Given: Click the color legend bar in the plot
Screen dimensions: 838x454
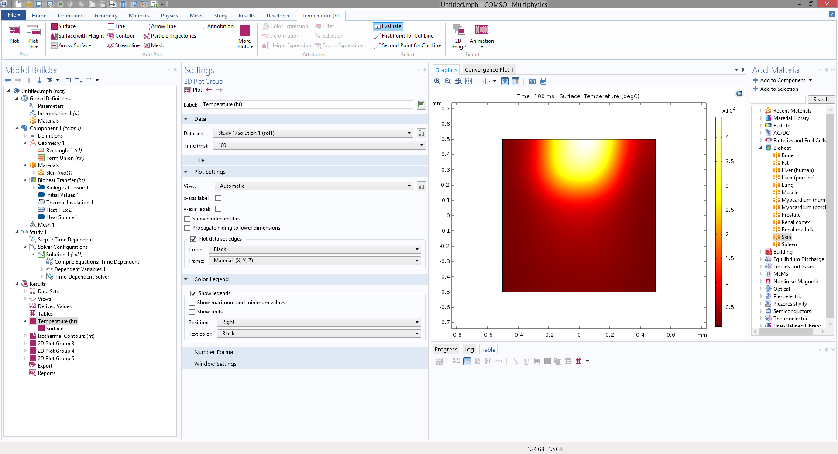Looking at the screenshot, I should [x=718, y=221].
